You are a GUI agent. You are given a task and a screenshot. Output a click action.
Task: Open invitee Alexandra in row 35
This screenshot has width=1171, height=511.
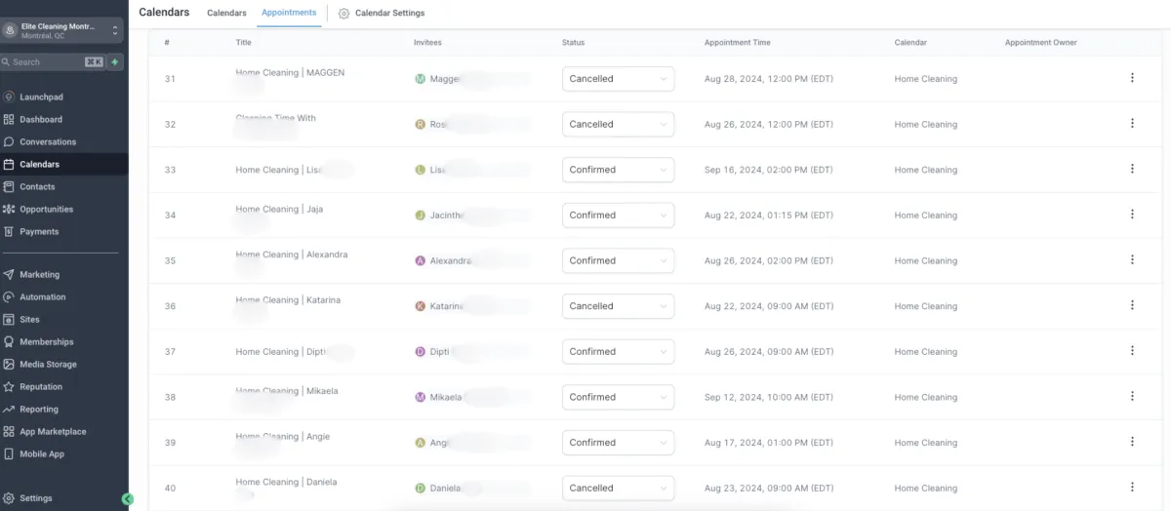(443, 260)
